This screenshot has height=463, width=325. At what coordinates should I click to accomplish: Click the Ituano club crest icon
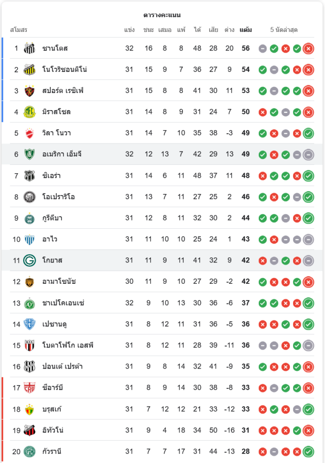tap(30, 431)
